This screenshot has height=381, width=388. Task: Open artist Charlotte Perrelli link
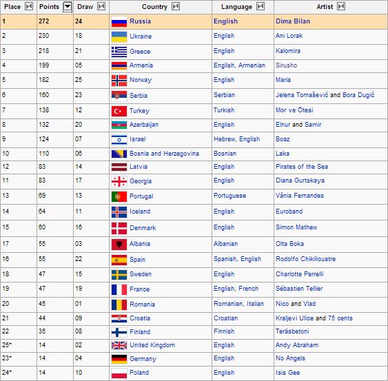click(300, 274)
